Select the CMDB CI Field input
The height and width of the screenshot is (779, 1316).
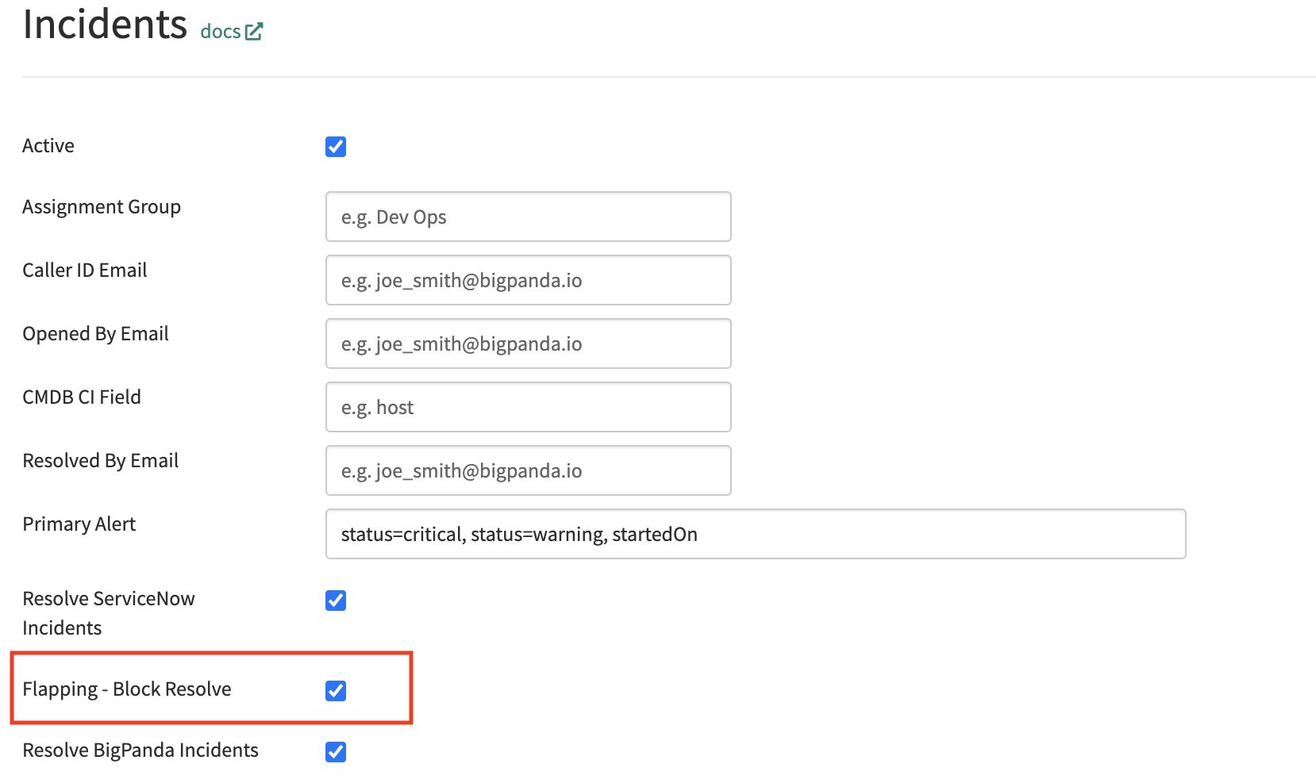coord(528,407)
